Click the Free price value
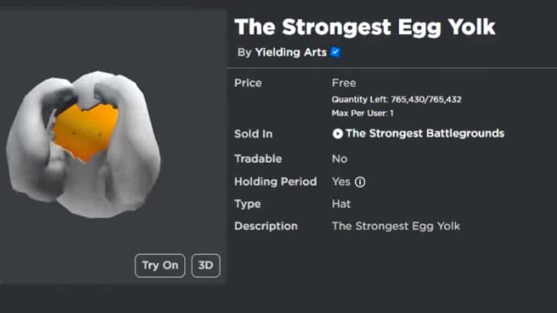Screen dimensions: 557x313 pos(344,83)
